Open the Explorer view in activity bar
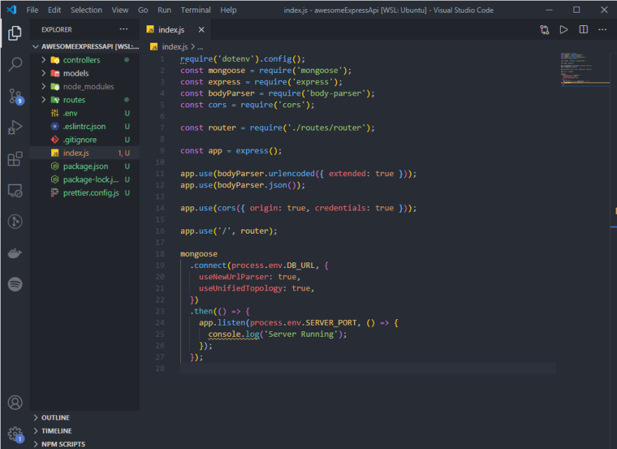Screen dimensions: 617x449 pyautogui.click(x=15, y=33)
